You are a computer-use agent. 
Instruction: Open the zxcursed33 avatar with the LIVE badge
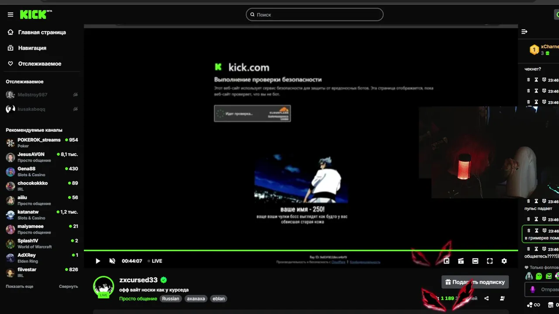(104, 287)
